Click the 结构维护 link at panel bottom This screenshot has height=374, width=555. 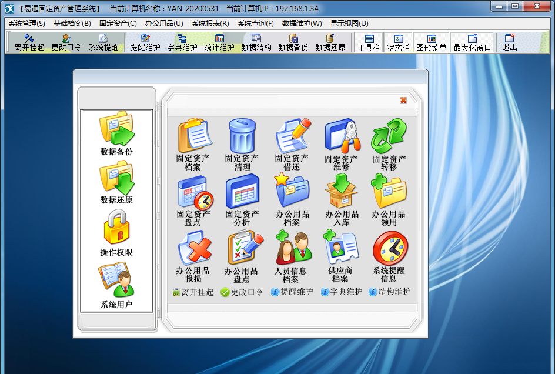point(390,292)
